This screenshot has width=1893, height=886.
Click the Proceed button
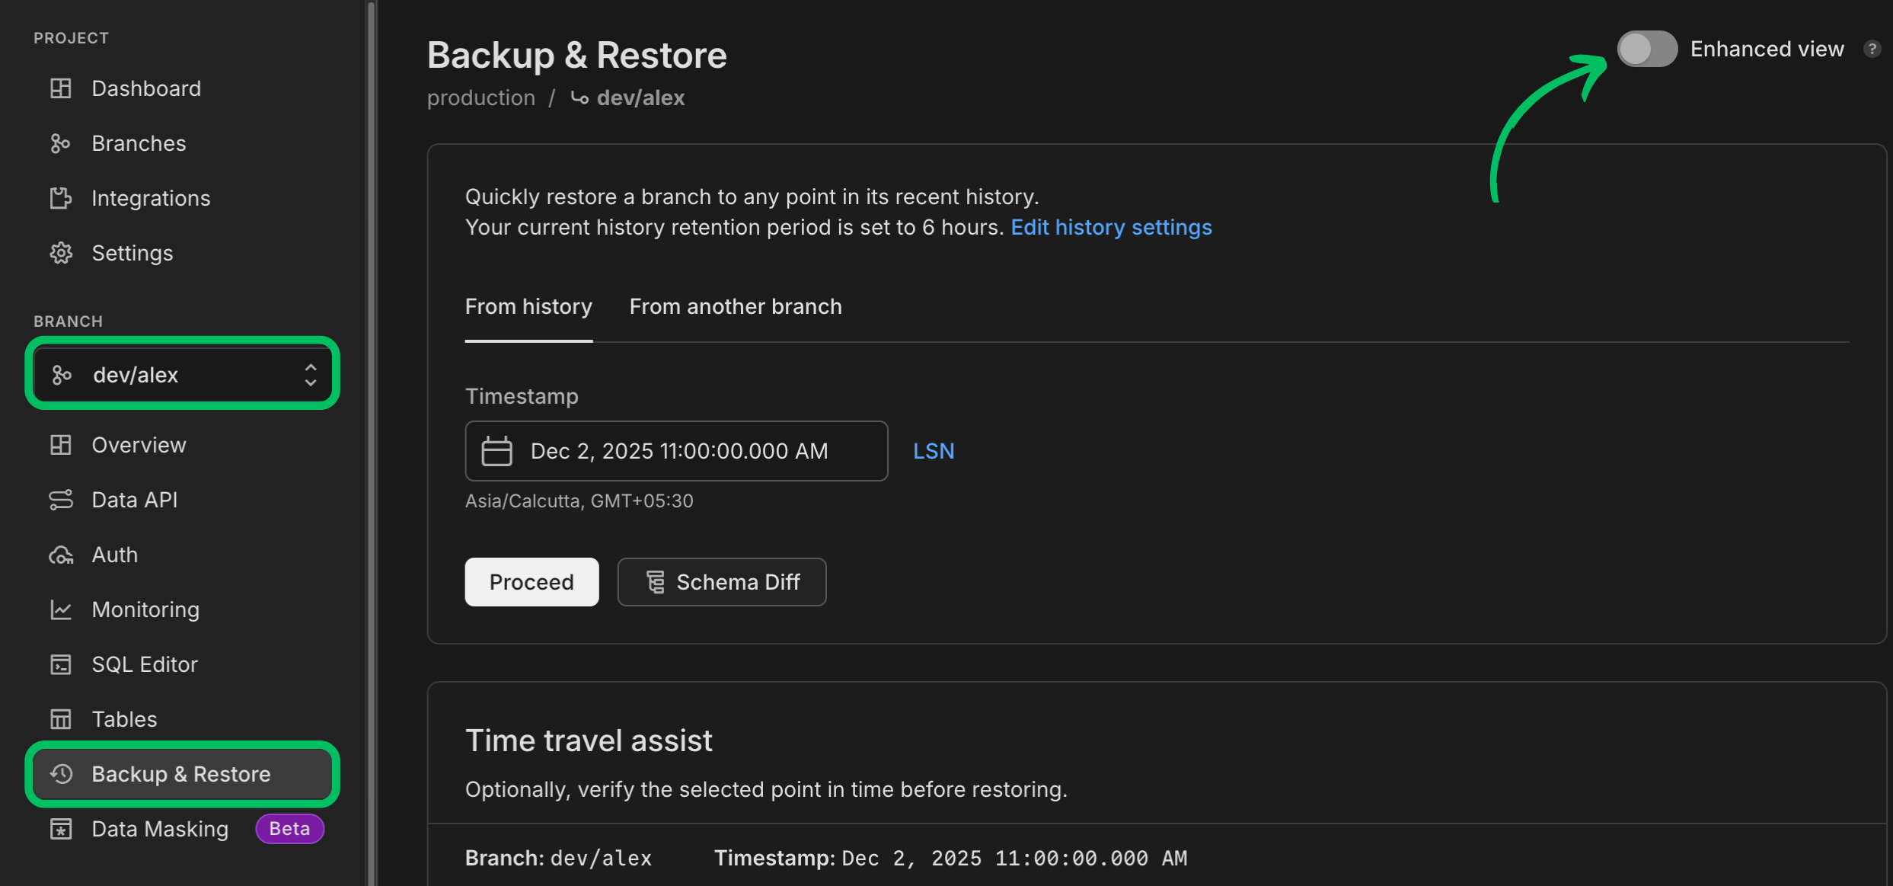click(x=532, y=582)
